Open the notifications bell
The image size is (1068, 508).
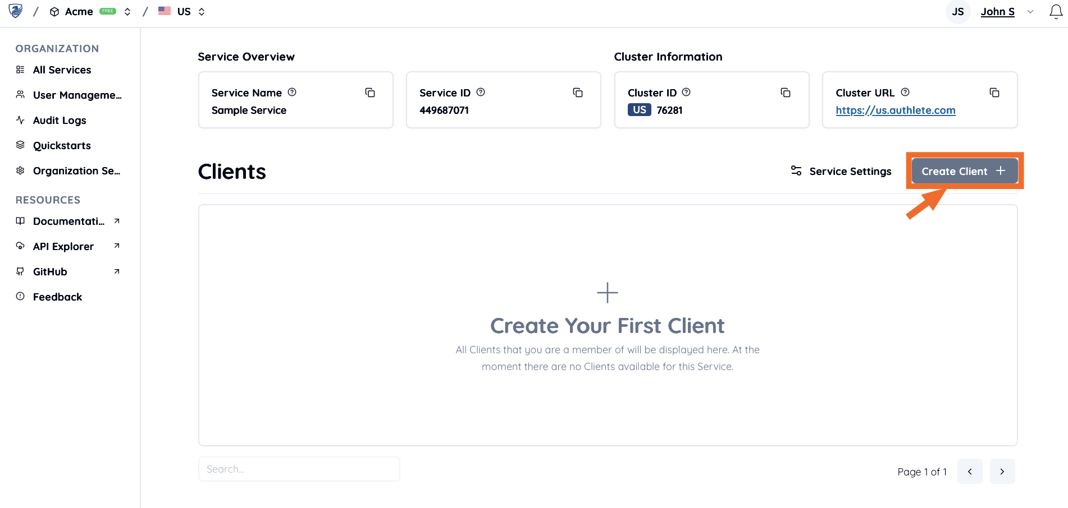(x=1056, y=12)
